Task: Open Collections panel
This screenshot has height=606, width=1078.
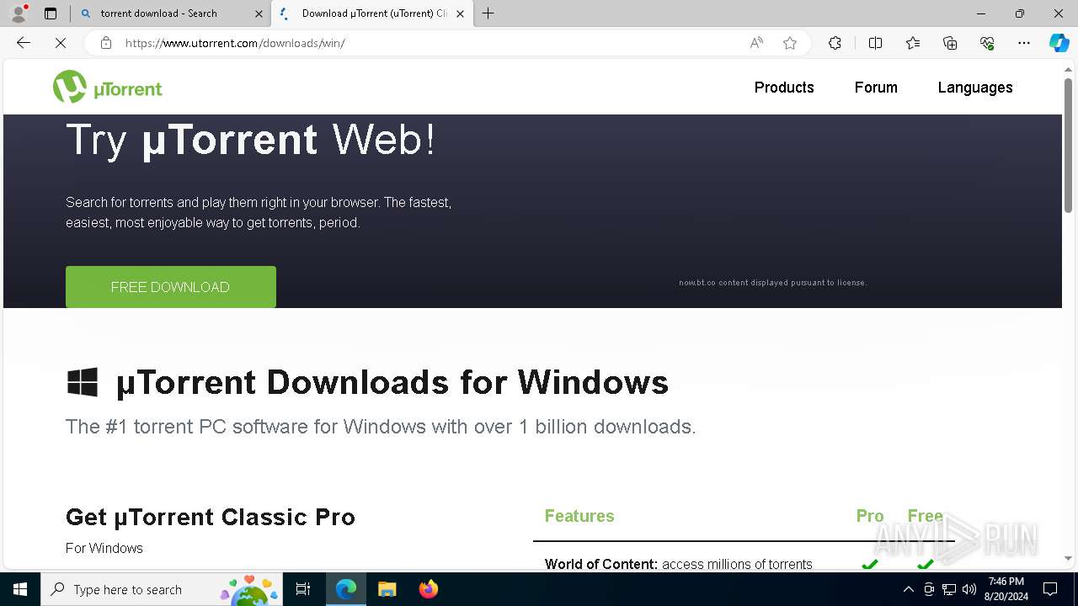Action: 950,43
